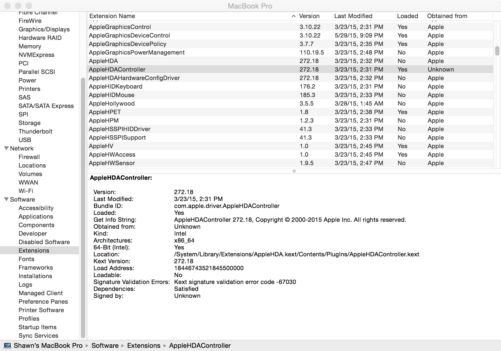Open Hardware RAID in the sidebar

tap(40, 38)
